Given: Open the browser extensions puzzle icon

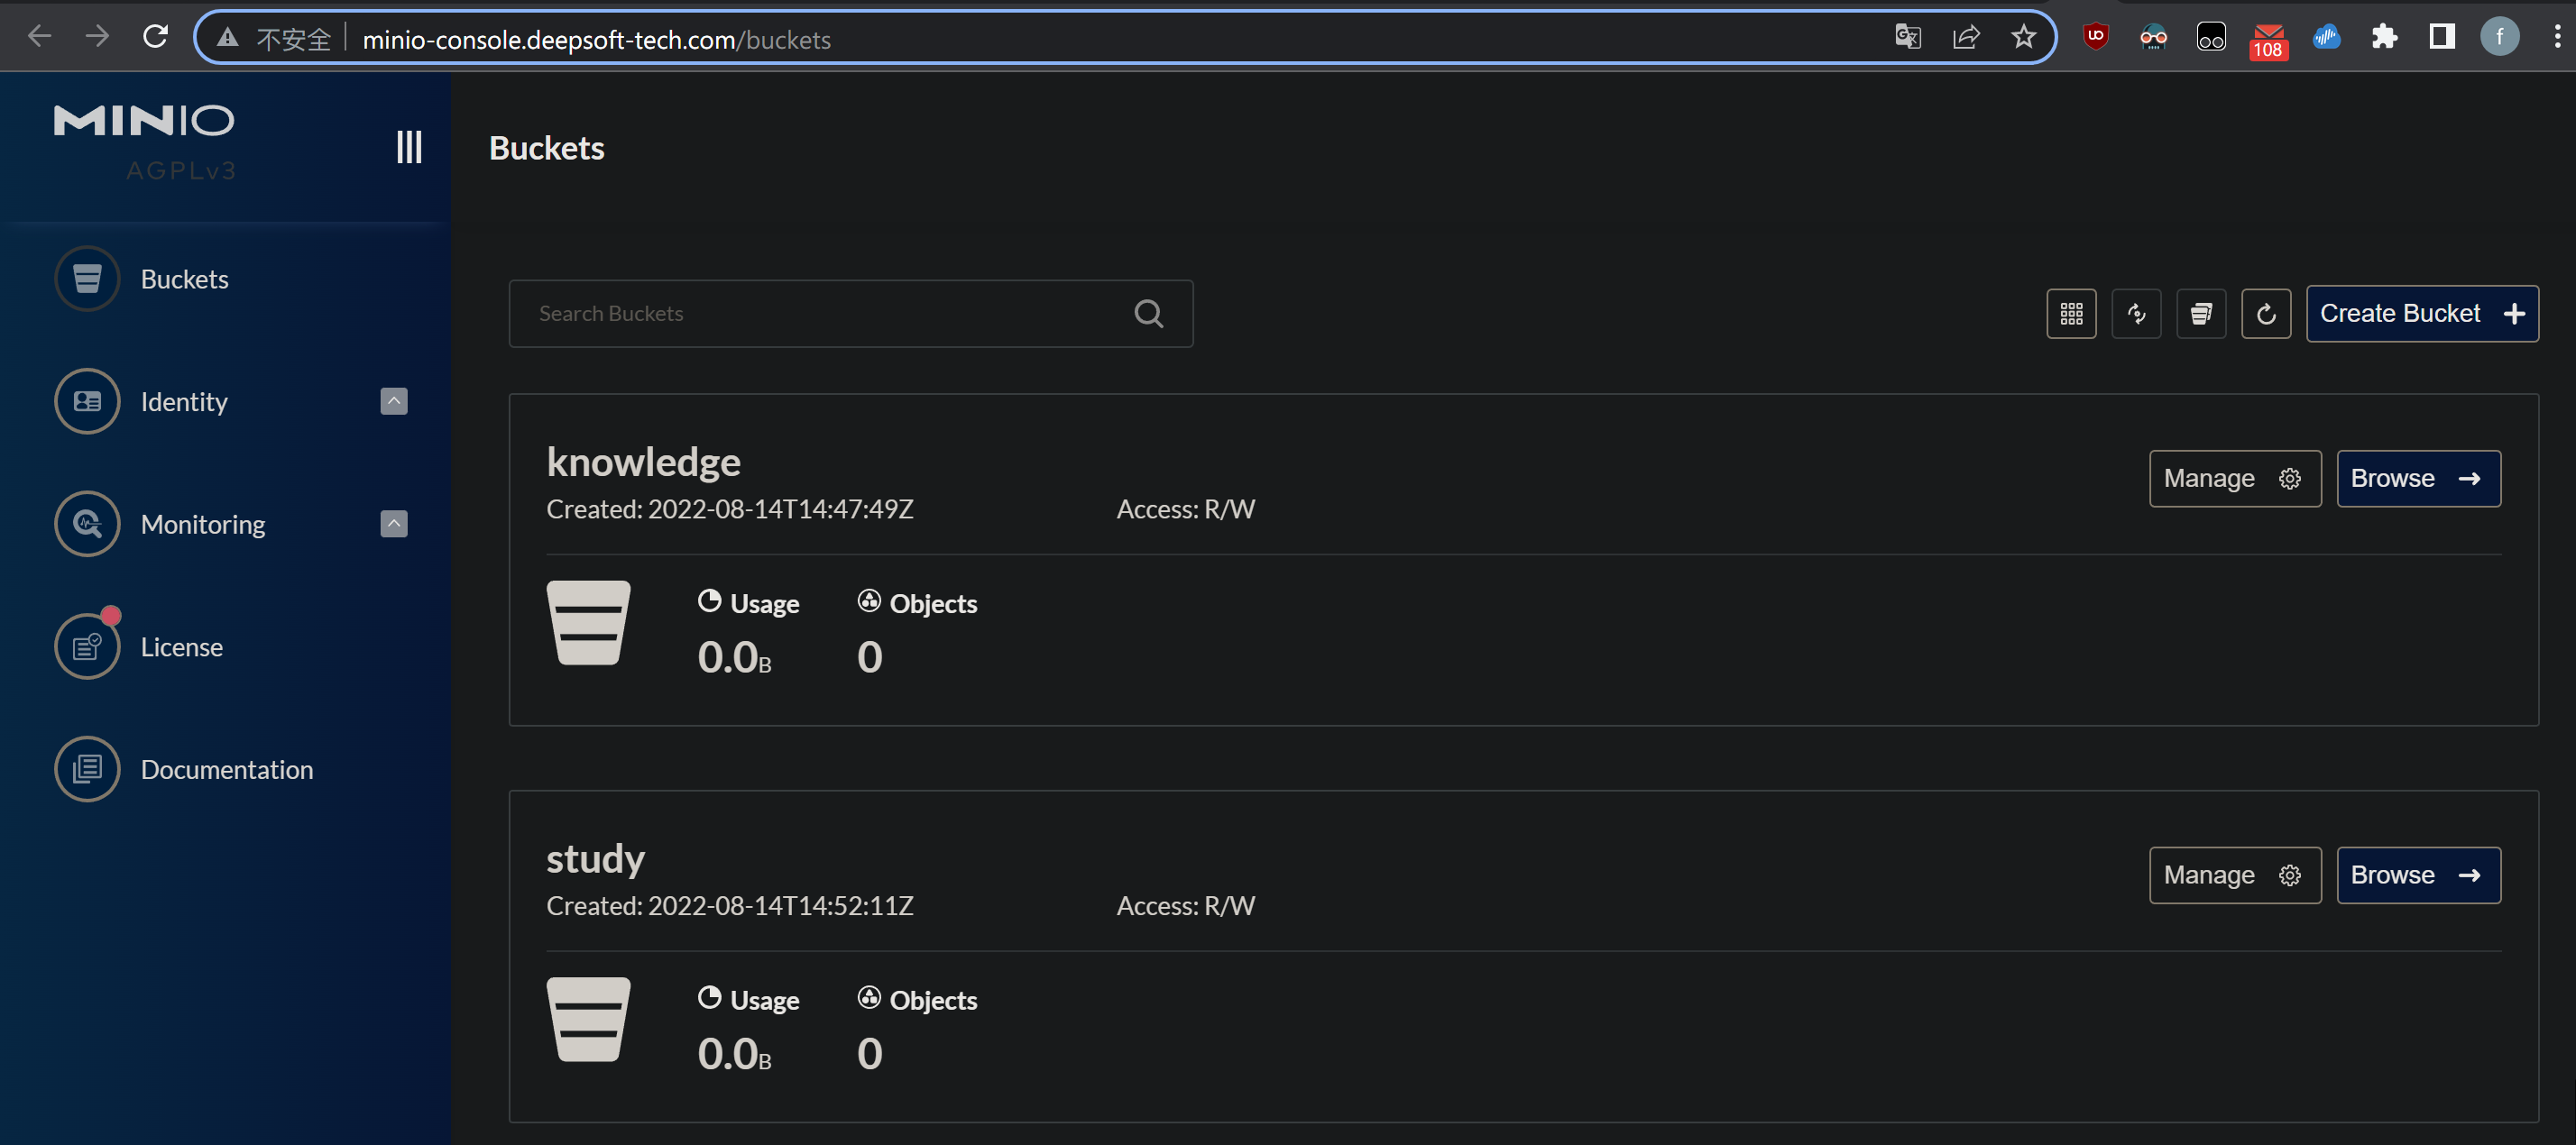Looking at the screenshot, I should [2384, 38].
